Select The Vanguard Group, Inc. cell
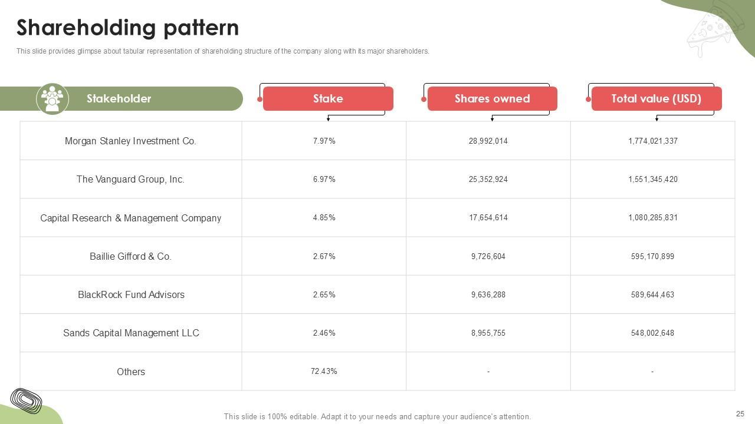The height and width of the screenshot is (424, 755). (x=130, y=180)
